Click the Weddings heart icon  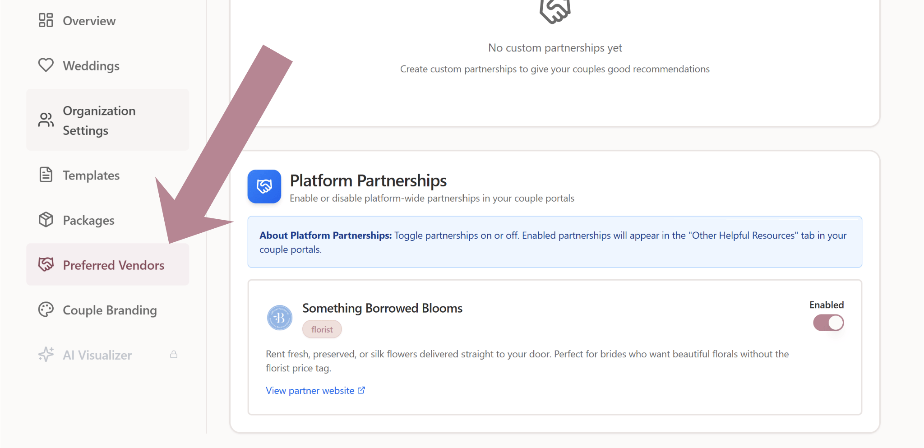tap(46, 65)
